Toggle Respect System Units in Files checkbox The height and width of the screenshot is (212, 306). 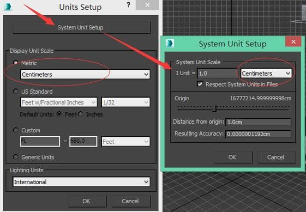point(200,84)
